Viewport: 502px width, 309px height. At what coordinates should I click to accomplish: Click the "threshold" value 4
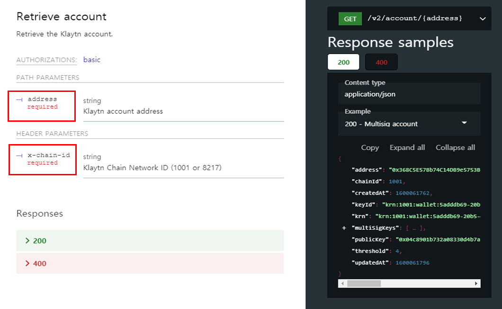(x=397, y=251)
